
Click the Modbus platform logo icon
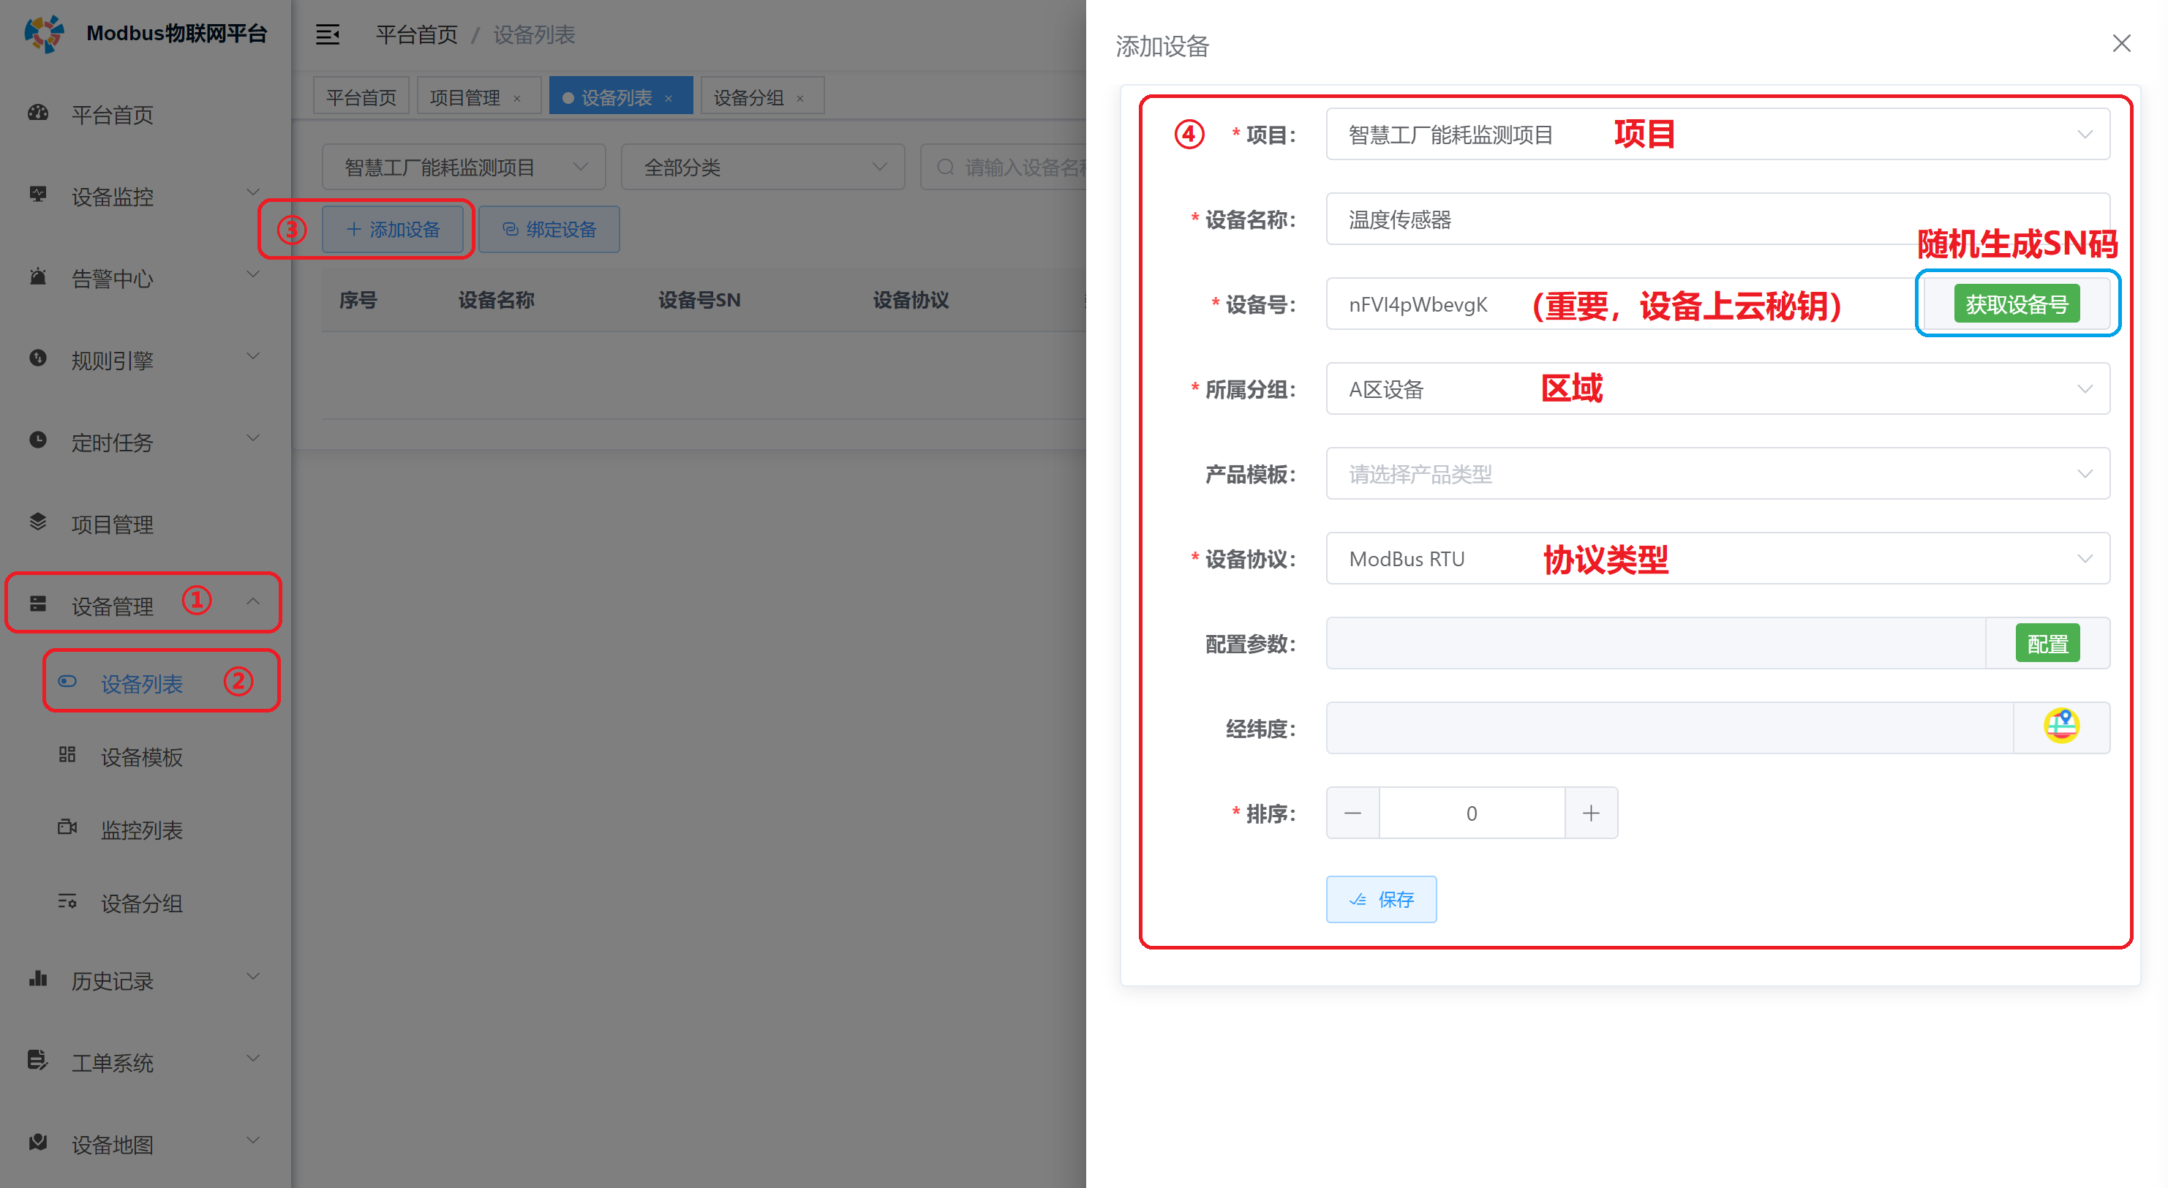click(x=44, y=34)
